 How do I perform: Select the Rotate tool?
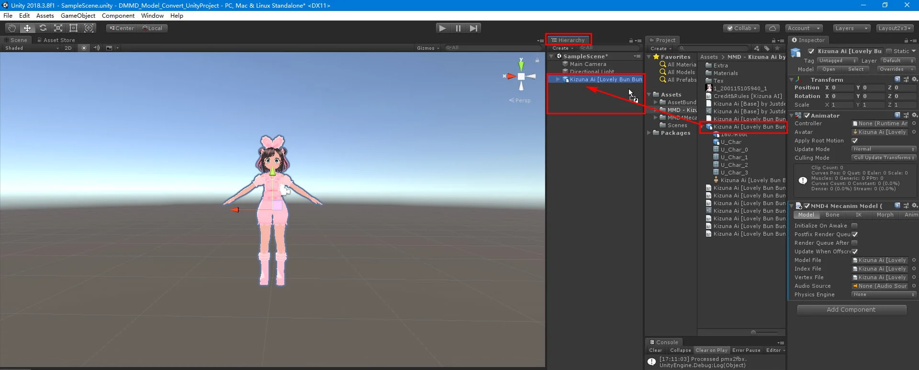pyautogui.click(x=43, y=28)
